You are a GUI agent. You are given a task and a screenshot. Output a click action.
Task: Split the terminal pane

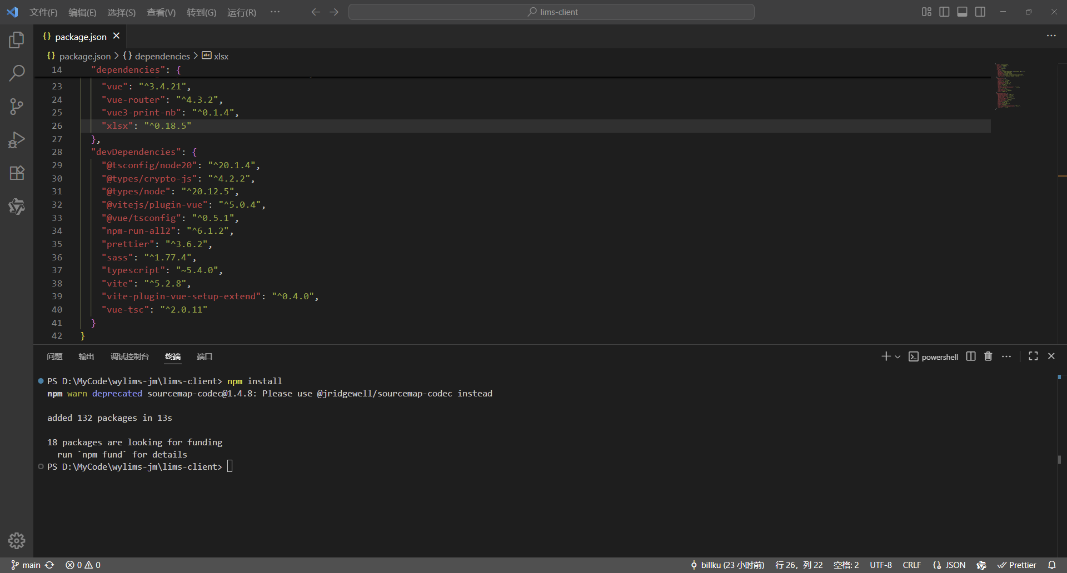tap(970, 356)
